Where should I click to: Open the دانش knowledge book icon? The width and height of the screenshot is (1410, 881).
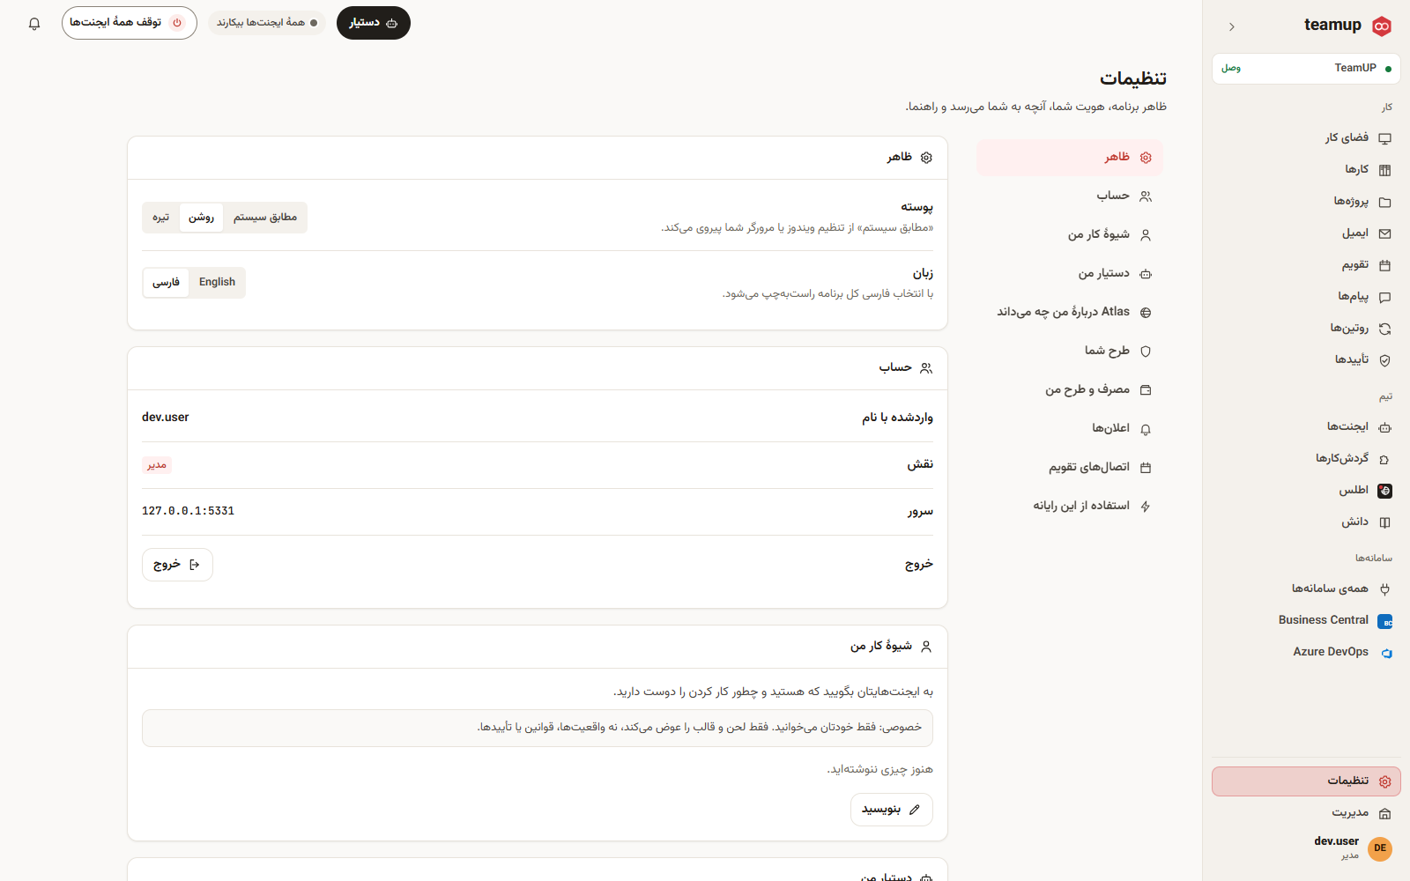point(1384,522)
